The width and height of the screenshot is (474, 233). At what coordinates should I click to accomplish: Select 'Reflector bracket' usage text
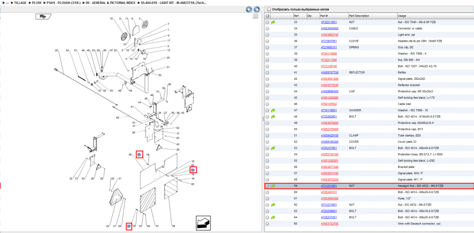click(x=409, y=85)
